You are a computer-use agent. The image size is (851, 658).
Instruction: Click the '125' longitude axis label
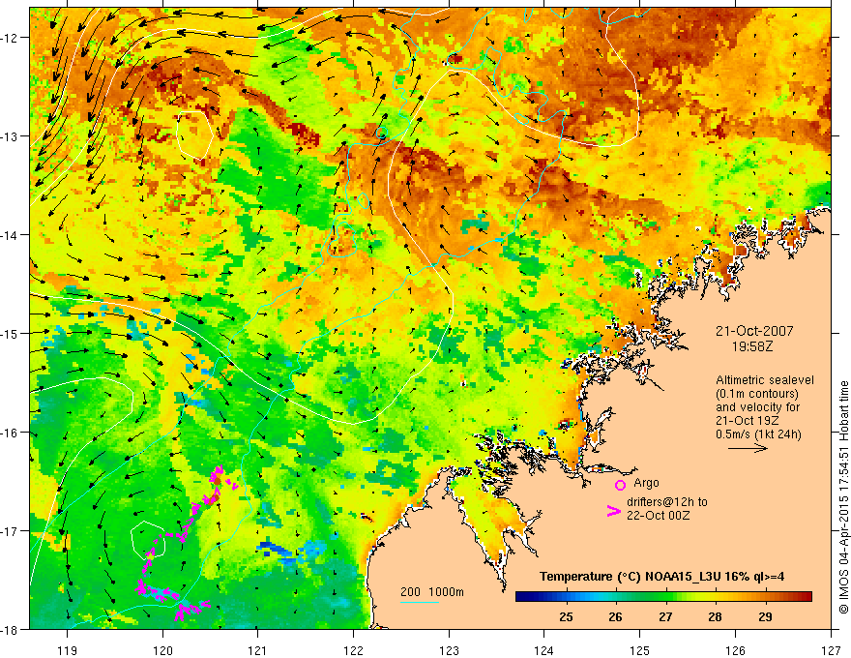(x=640, y=650)
